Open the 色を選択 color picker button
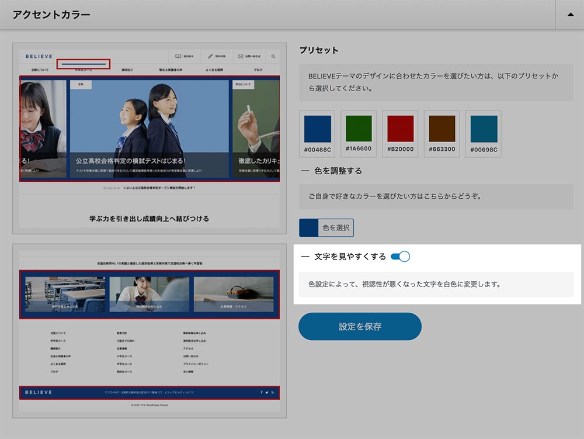This screenshot has height=439, width=584. pos(326,228)
